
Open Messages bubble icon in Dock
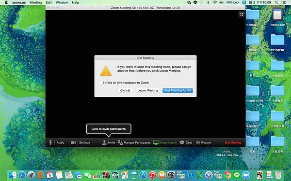[x=78, y=175]
